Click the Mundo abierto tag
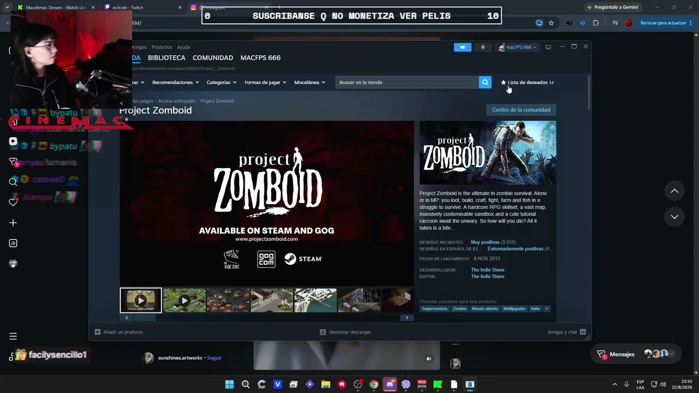Viewport: 699px width, 393px height. coord(485,309)
